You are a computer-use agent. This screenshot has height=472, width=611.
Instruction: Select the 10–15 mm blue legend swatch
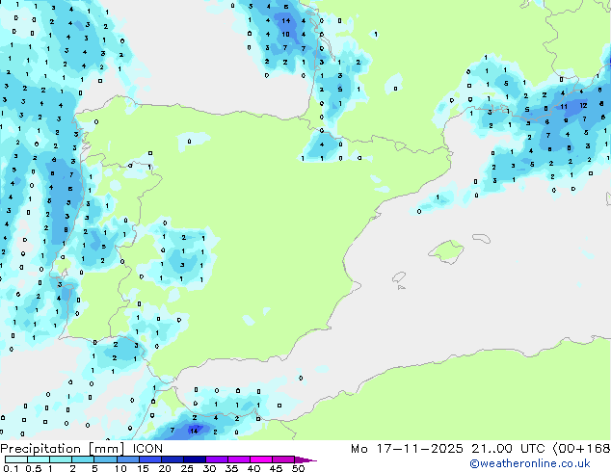click(127, 459)
